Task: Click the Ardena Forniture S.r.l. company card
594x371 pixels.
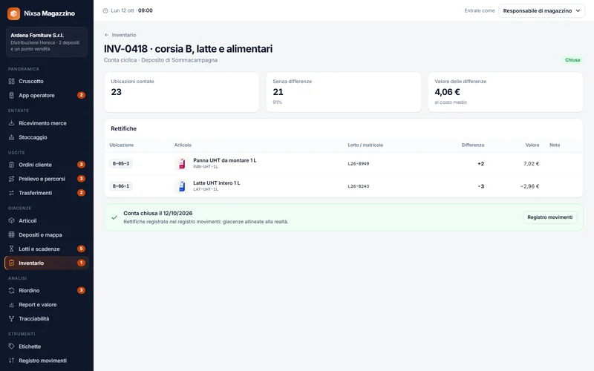Action: coord(47,42)
